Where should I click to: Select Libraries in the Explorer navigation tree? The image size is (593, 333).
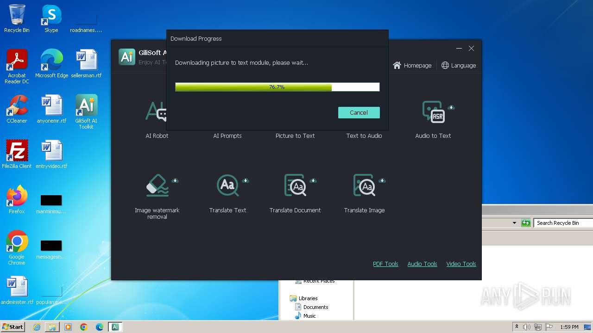click(x=303, y=298)
